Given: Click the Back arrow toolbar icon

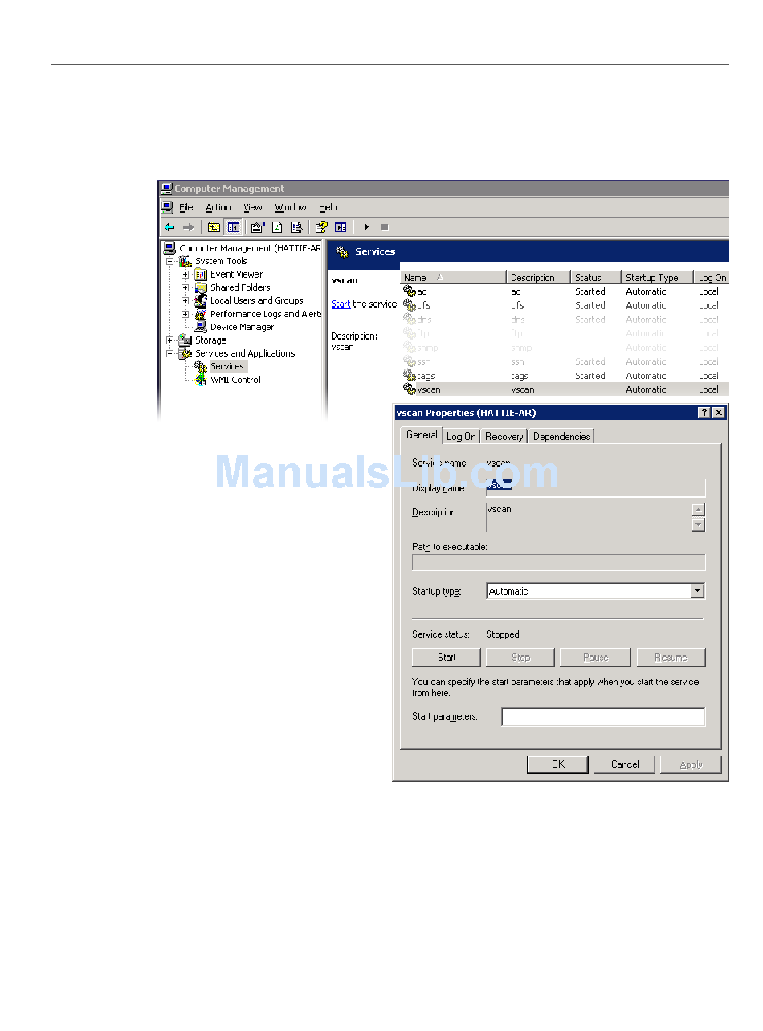Looking at the screenshot, I should [169, 227].
